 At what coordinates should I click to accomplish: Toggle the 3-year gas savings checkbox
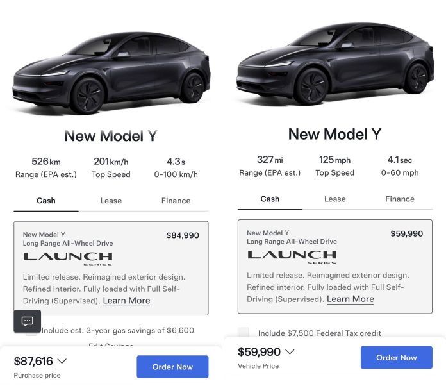[31, 333]
